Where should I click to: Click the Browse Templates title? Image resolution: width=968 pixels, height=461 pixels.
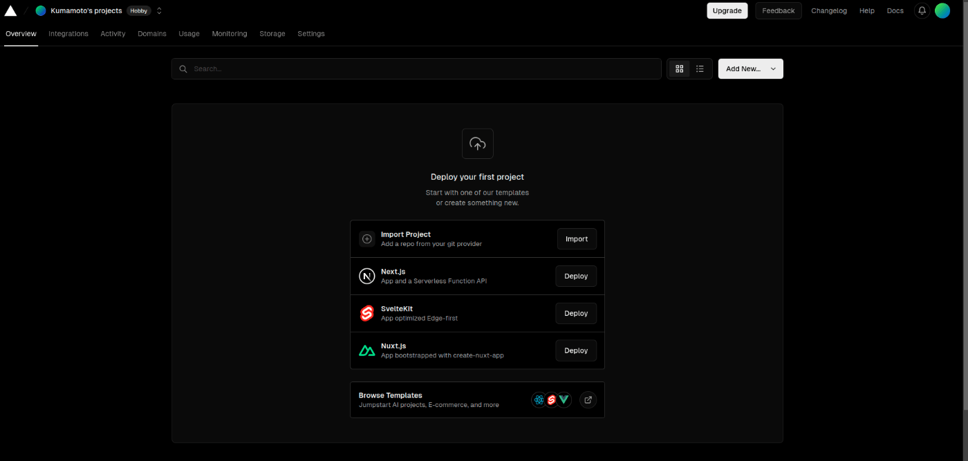pos(390,395)
